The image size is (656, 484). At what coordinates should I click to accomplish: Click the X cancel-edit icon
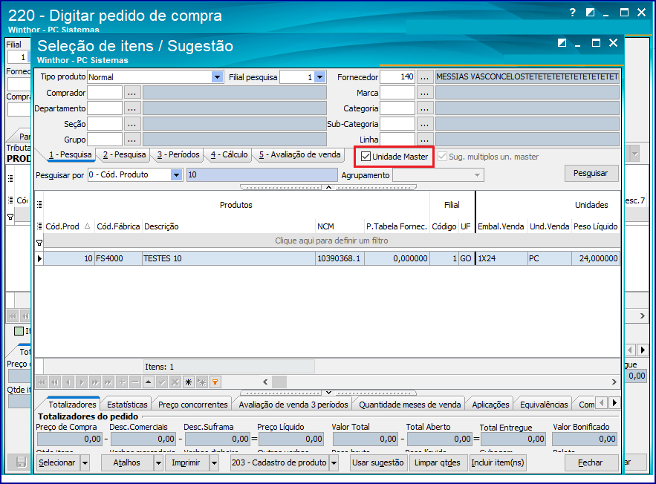click(175, 382)
